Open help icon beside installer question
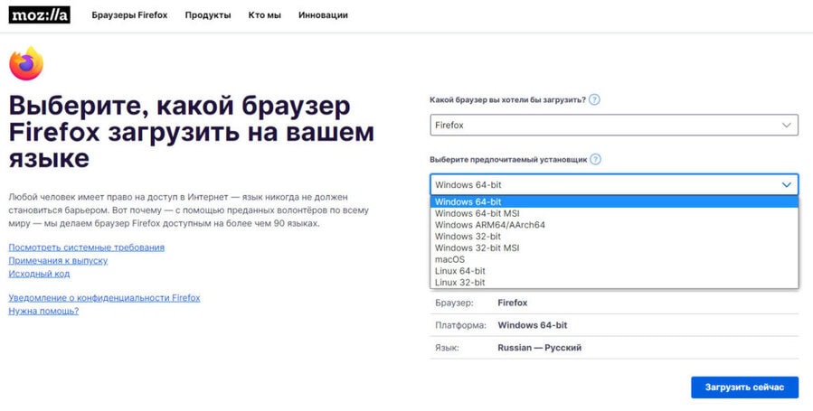The width and height of the screenshot is (813, 411). pos(596,159)
